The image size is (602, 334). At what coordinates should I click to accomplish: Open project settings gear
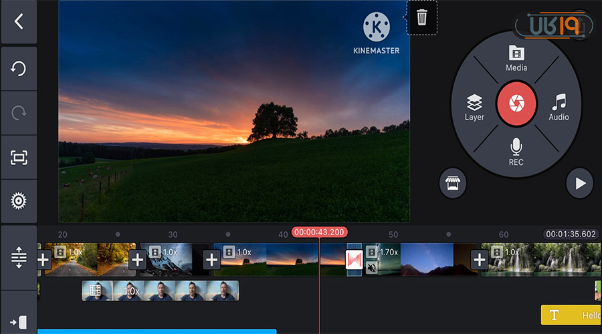19,200
